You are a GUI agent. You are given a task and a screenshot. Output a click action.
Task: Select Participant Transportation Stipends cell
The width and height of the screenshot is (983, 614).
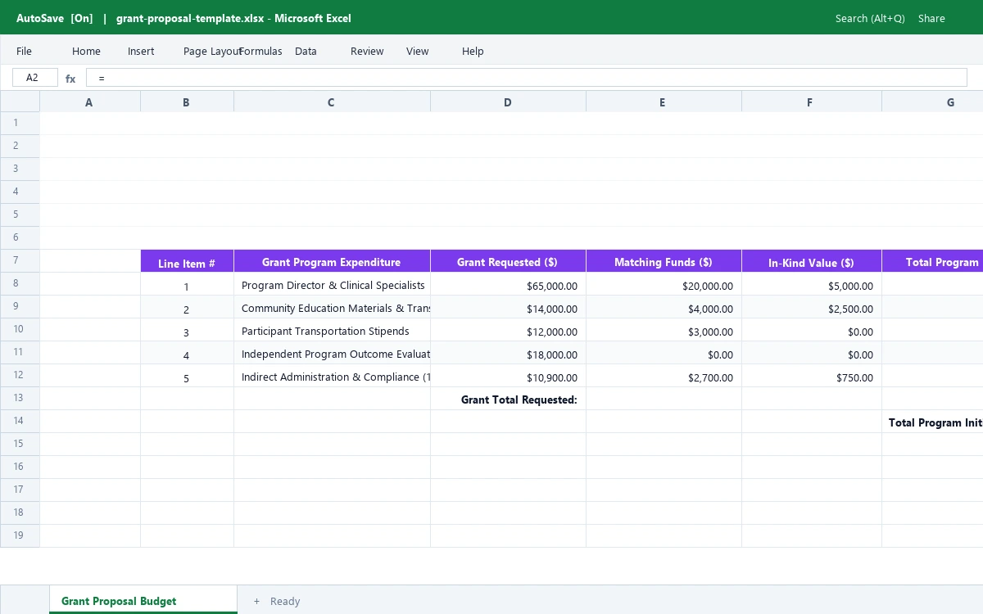[332, 330]
